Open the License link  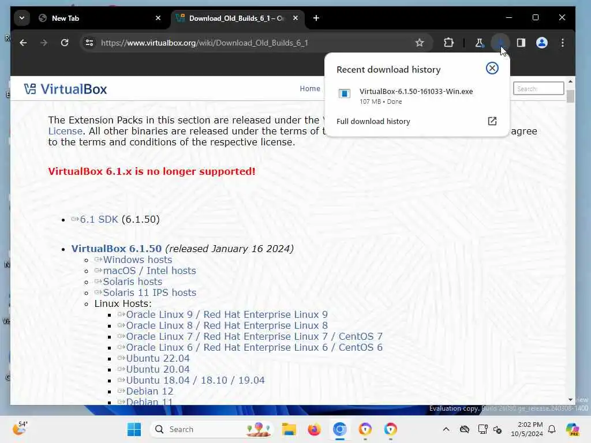(65, 131)
